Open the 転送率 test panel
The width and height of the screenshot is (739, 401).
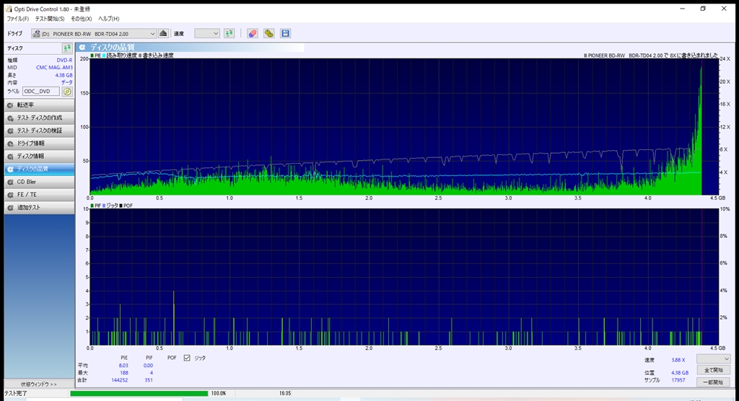[x=38, y=105]
